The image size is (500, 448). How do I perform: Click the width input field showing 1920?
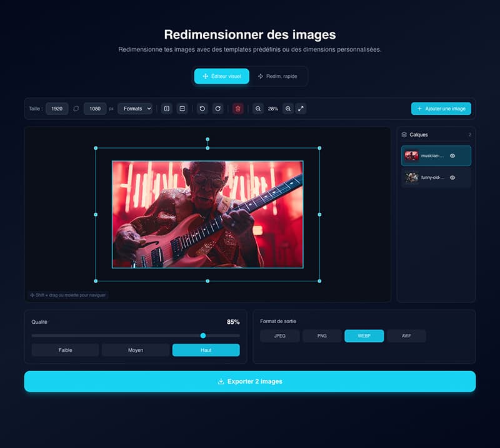pyautogui.click(x=57, y=109)
